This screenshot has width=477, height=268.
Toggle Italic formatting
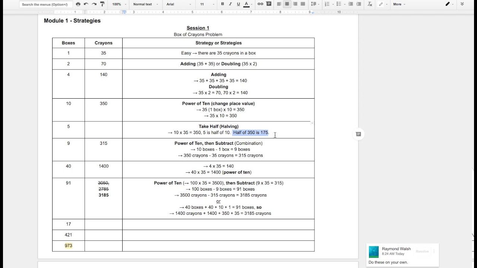pos(230,4)
